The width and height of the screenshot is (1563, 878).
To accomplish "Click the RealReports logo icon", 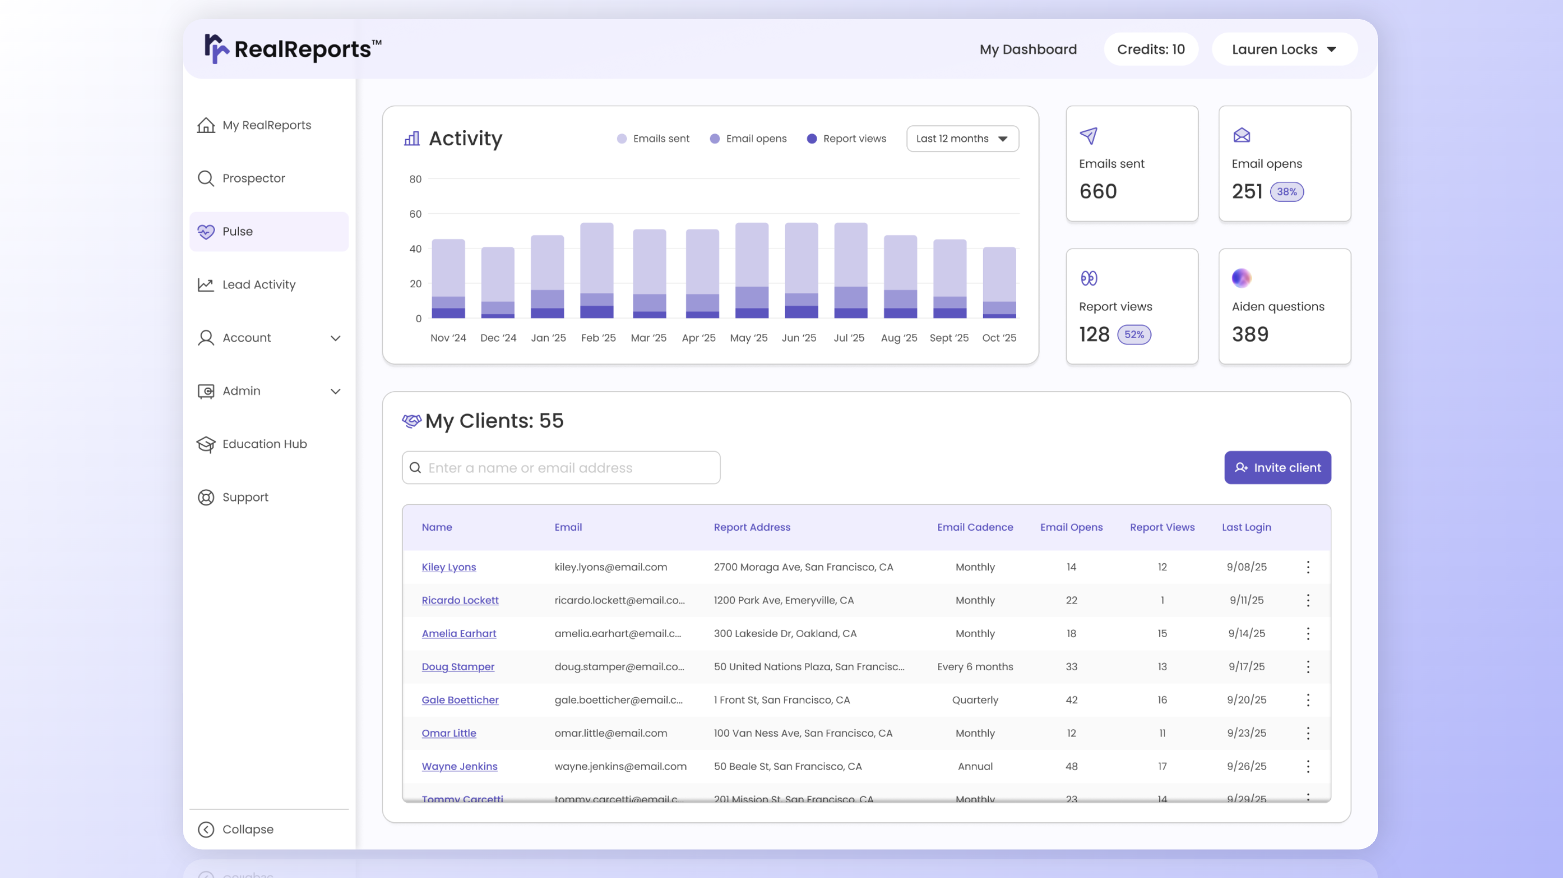I will coord(216,49).
